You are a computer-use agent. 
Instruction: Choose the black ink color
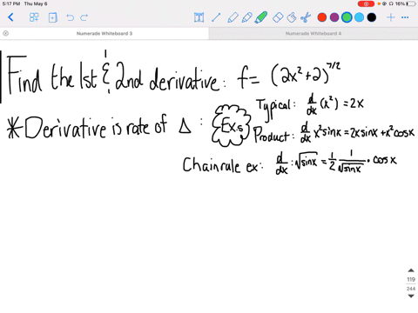coord(372,17)
